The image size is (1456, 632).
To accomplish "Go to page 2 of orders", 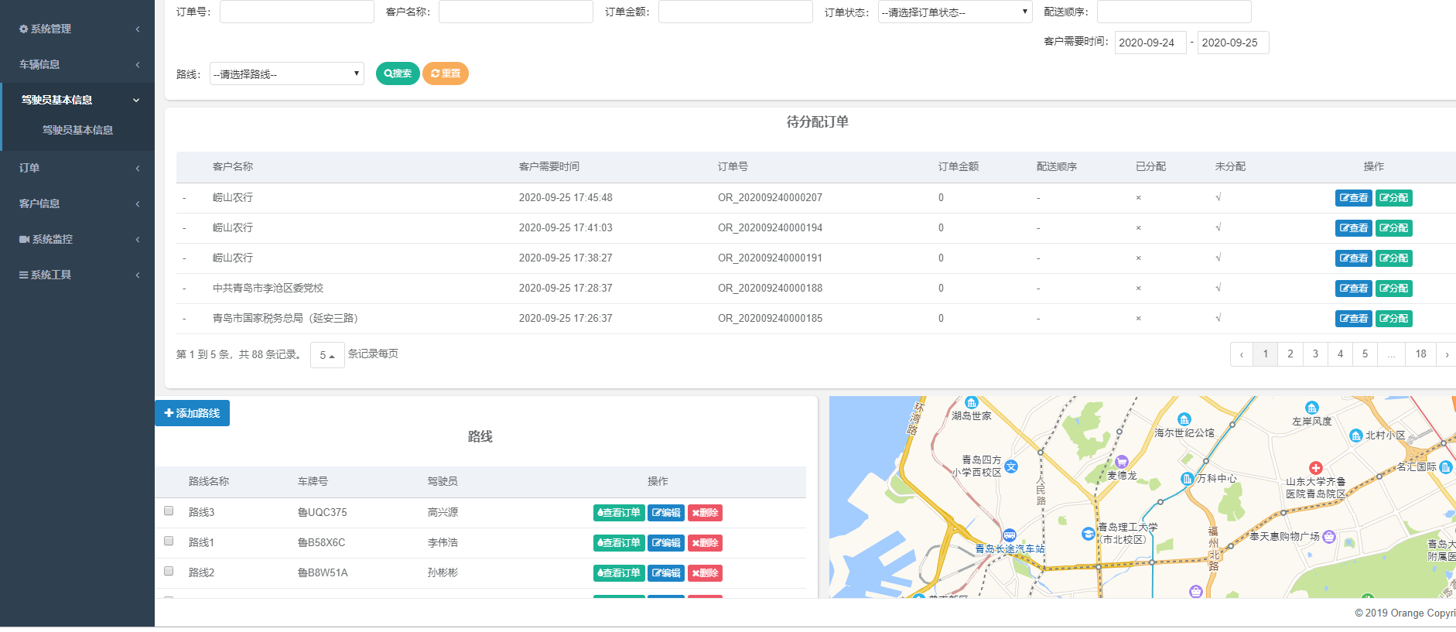I will 1290,354.
